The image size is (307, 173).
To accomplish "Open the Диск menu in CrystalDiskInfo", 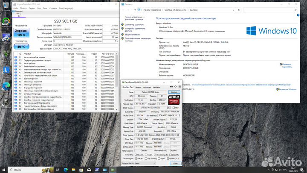I will coord(45,8).
